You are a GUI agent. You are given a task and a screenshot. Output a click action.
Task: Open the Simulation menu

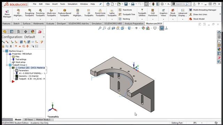(x=72, y=4)
